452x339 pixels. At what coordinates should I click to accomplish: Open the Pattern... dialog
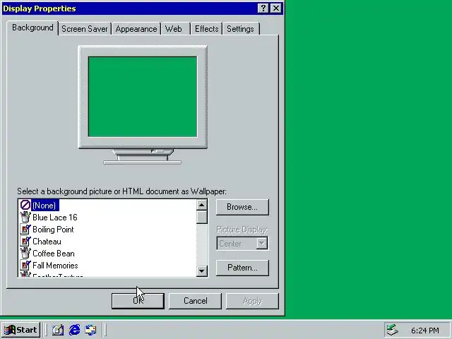(x=242, y=268)
